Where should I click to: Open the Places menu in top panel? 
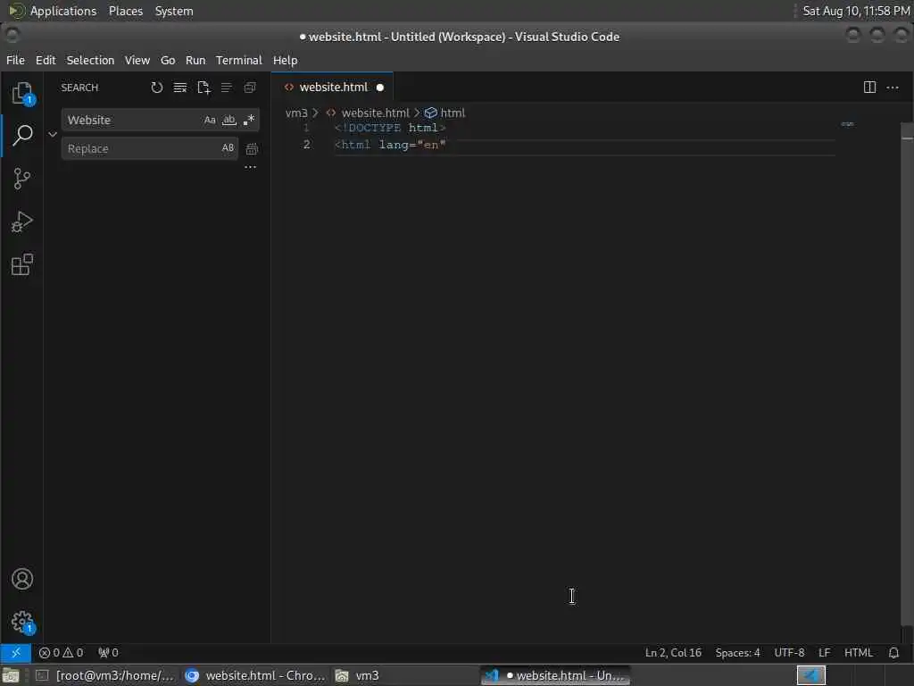point(125,11)
